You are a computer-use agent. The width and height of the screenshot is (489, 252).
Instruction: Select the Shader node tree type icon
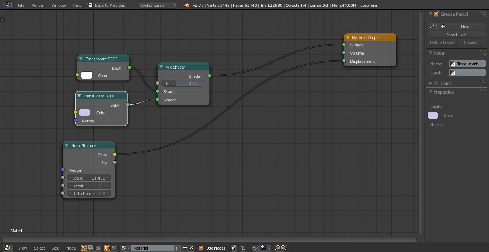pyautogui.click(x=84, y=248)
